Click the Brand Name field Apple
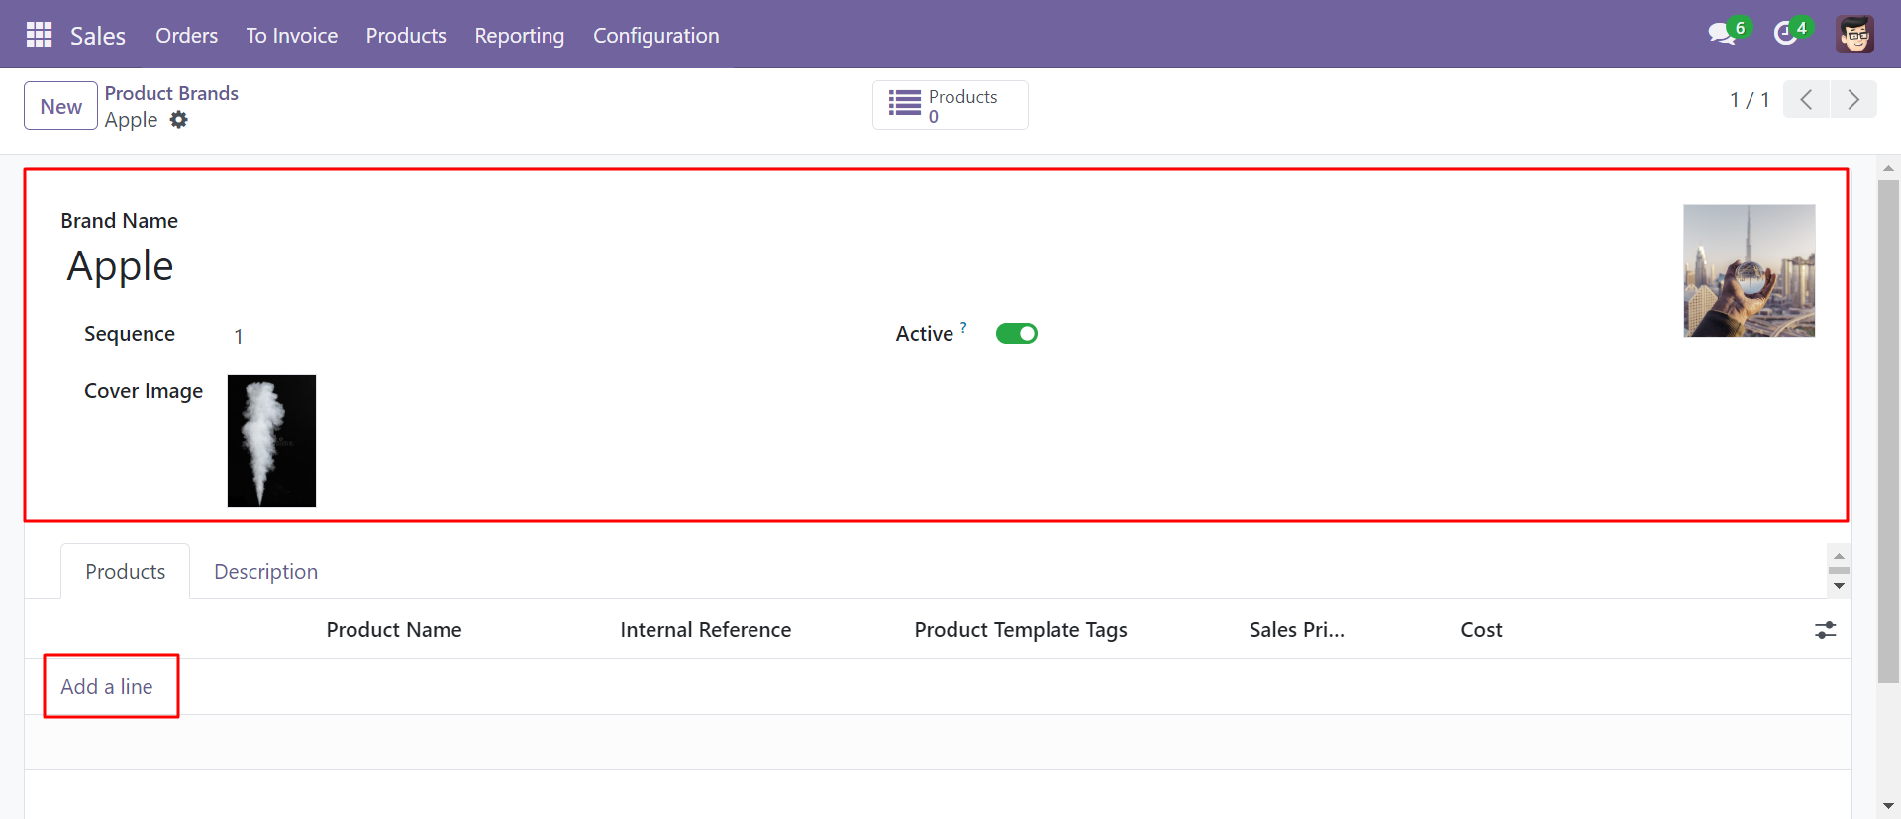1901x819 pixels. 120,266
